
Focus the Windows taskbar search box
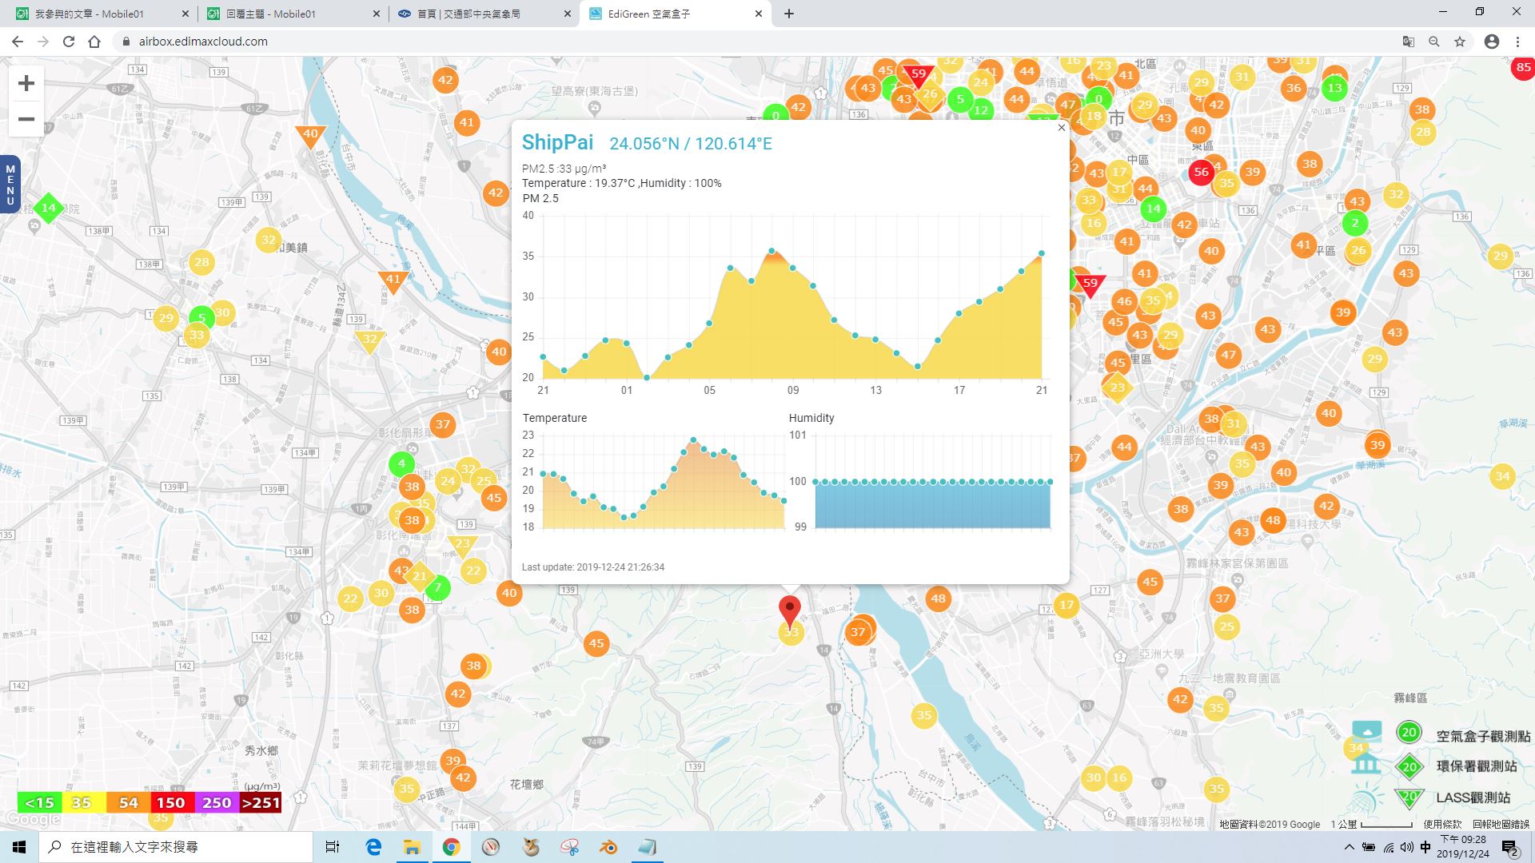[176, 847]
